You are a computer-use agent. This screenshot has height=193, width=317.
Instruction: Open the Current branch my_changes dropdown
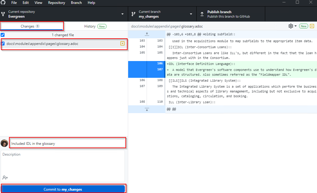(162, 14)
